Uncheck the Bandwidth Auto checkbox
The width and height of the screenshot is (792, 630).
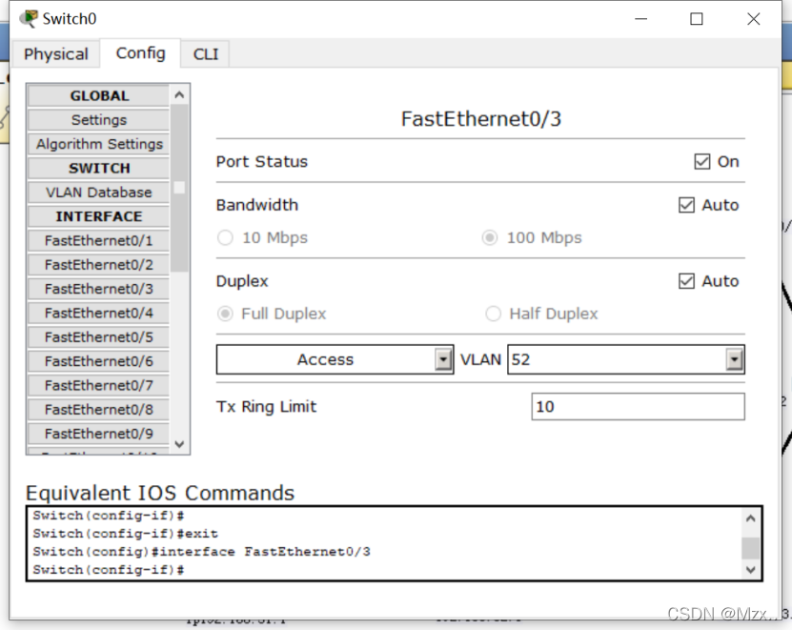(686, 205)
